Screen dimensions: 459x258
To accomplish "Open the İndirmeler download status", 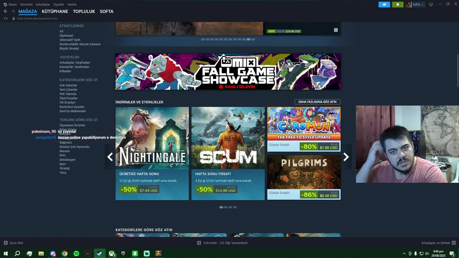I will tap(222, 243).
